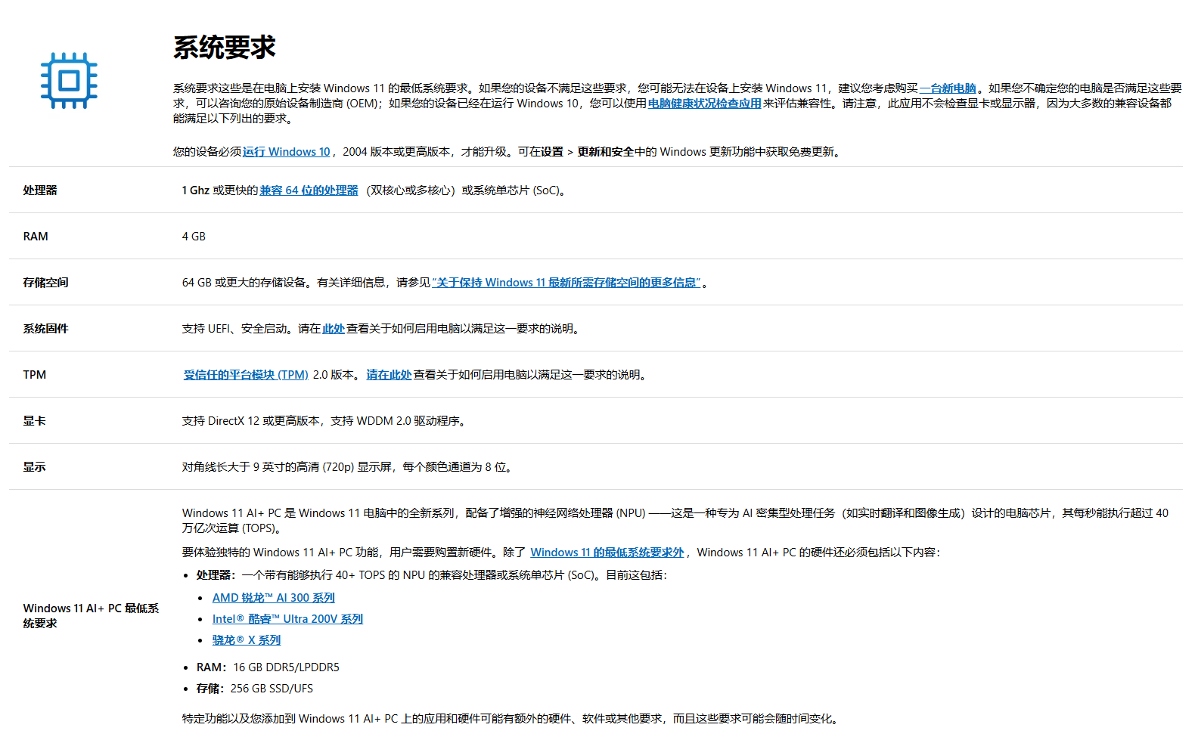Image resolution: width=1195 pixels, height=740 pixels.
Task: Select the 系统要求 heading
Action: 225,48
